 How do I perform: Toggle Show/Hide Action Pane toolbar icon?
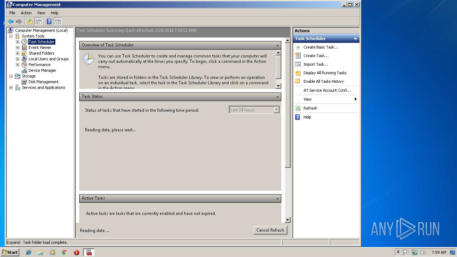[x=57, y=21]
